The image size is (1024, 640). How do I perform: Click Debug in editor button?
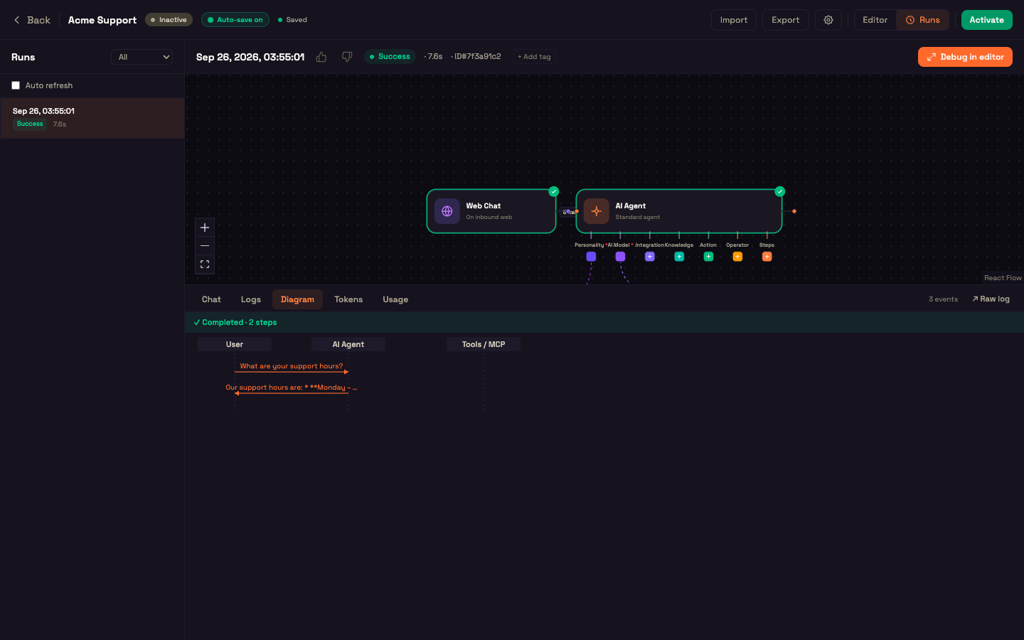[965, 57]
